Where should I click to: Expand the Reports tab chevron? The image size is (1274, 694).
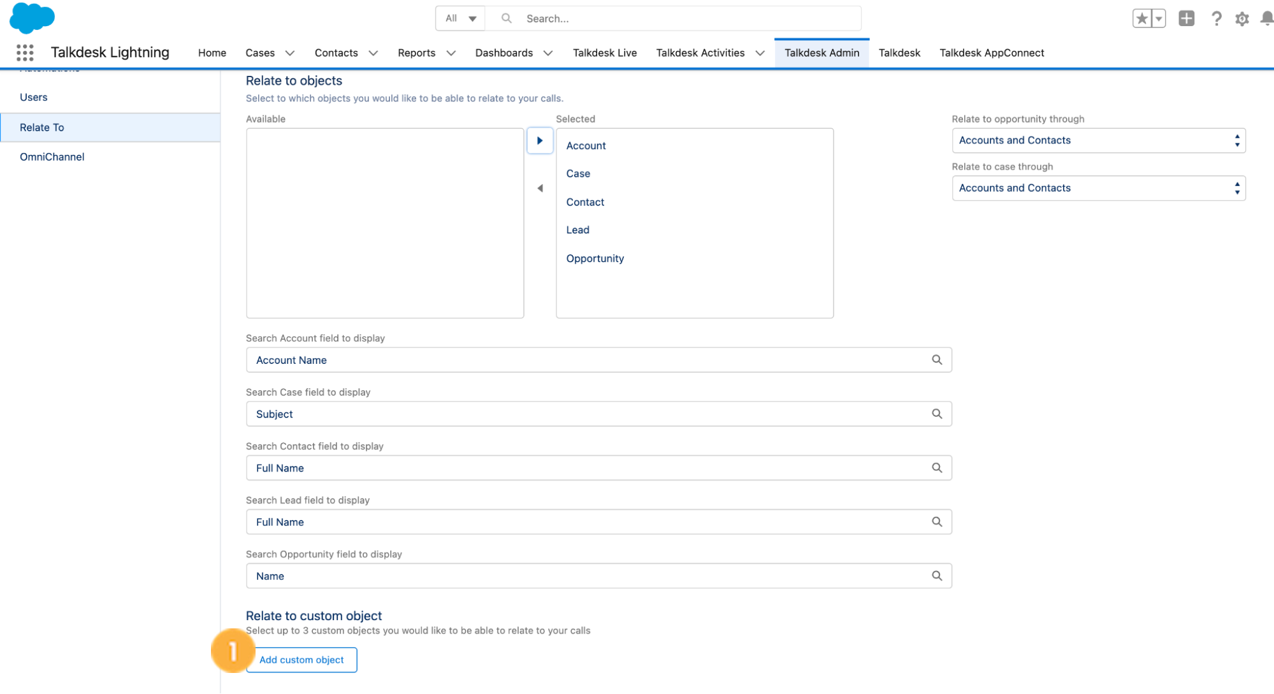[451, 53]
